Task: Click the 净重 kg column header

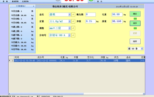Action: click(x=107, y=57)
